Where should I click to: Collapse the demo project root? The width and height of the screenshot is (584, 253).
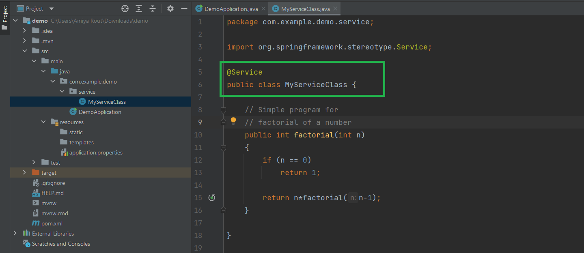tap(15, 21)
